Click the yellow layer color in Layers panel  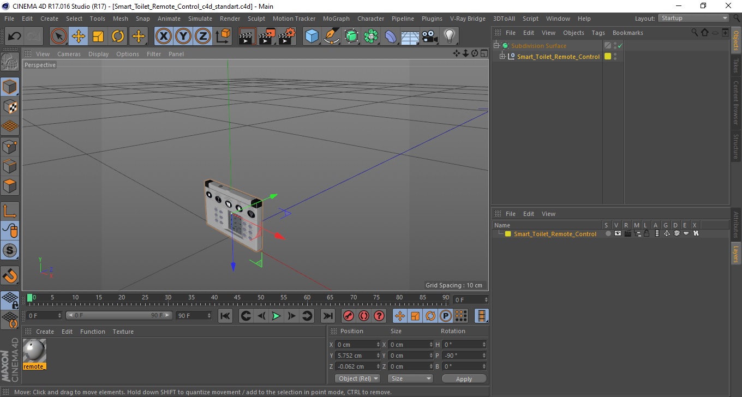pyautogui.click(x=508, y=234)
